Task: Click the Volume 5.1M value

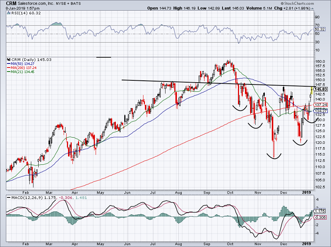Action: [259, 8]
